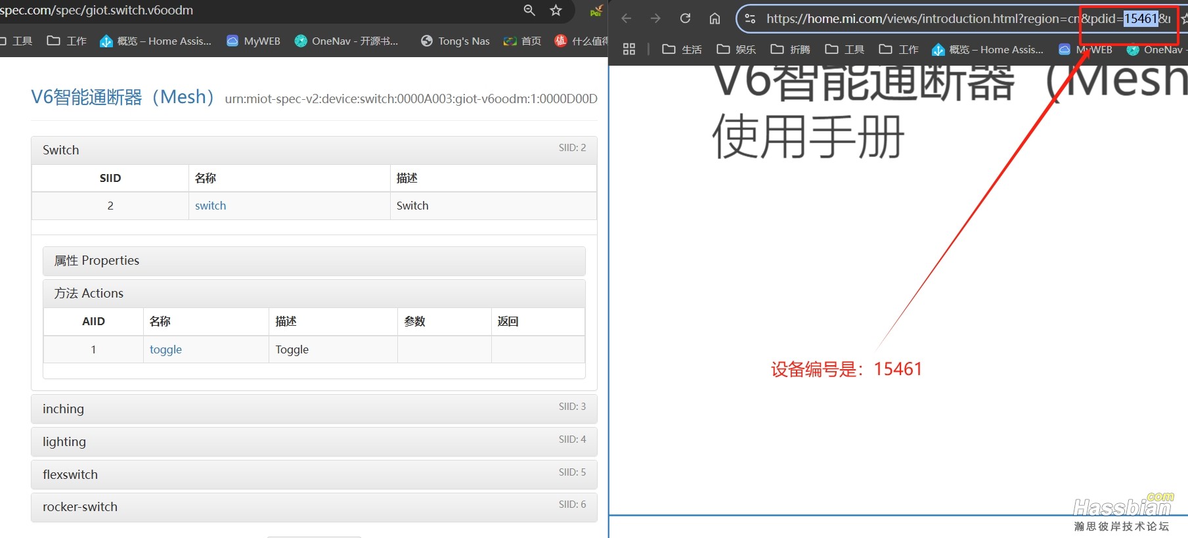Open 折腾 bookmark folder

click(790, 49)
